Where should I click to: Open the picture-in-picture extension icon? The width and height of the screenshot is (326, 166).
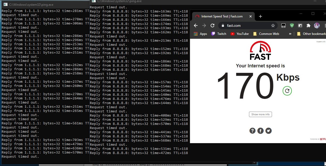(x=300, y=25)
